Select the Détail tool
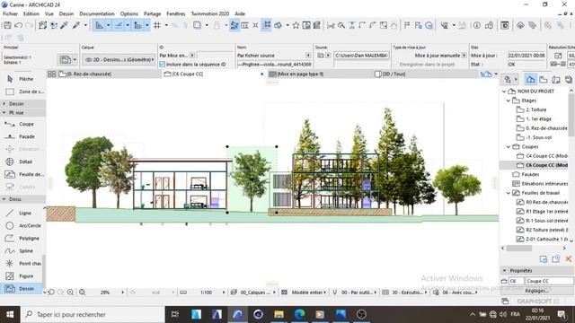This screenshot has height=323, width=575. coord(22,161)
